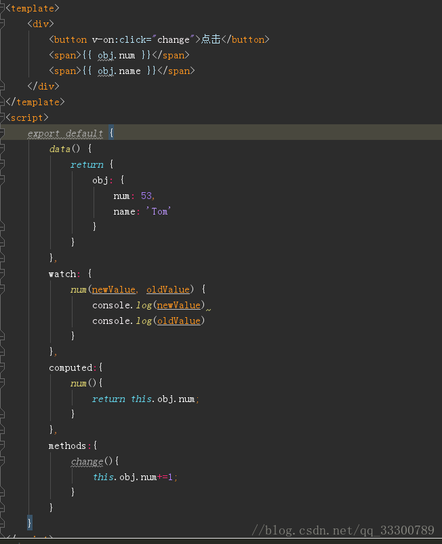Click the '<script>' tag text
This screenshot has width=442, height=544.
27,117
